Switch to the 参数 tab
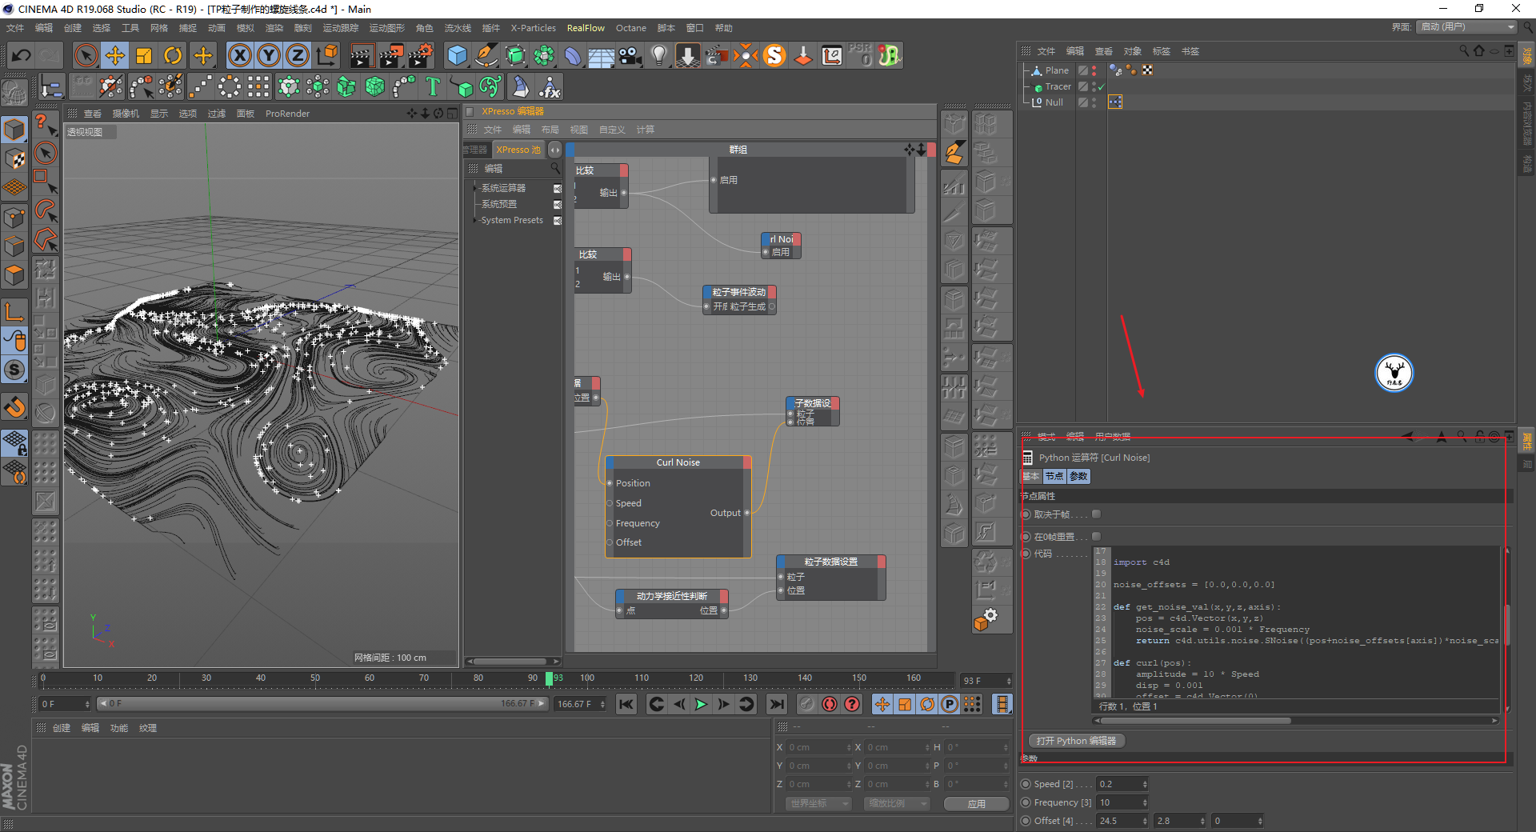1536x832 pixels. [1078, 476]
